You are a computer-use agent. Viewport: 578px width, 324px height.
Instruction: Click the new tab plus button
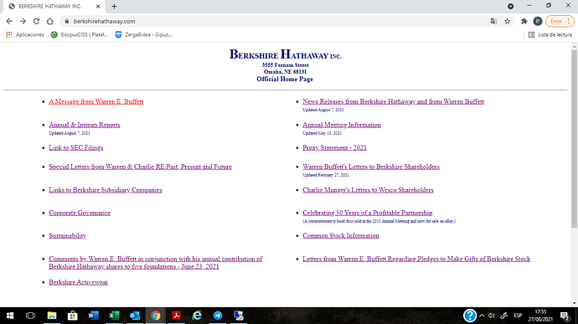(114, 6)
